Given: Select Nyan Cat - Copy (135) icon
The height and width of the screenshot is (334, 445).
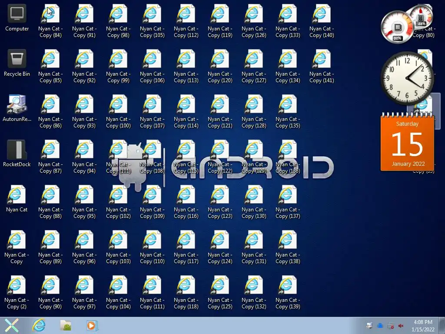Looking at the screenshot, I should [288, 112].
